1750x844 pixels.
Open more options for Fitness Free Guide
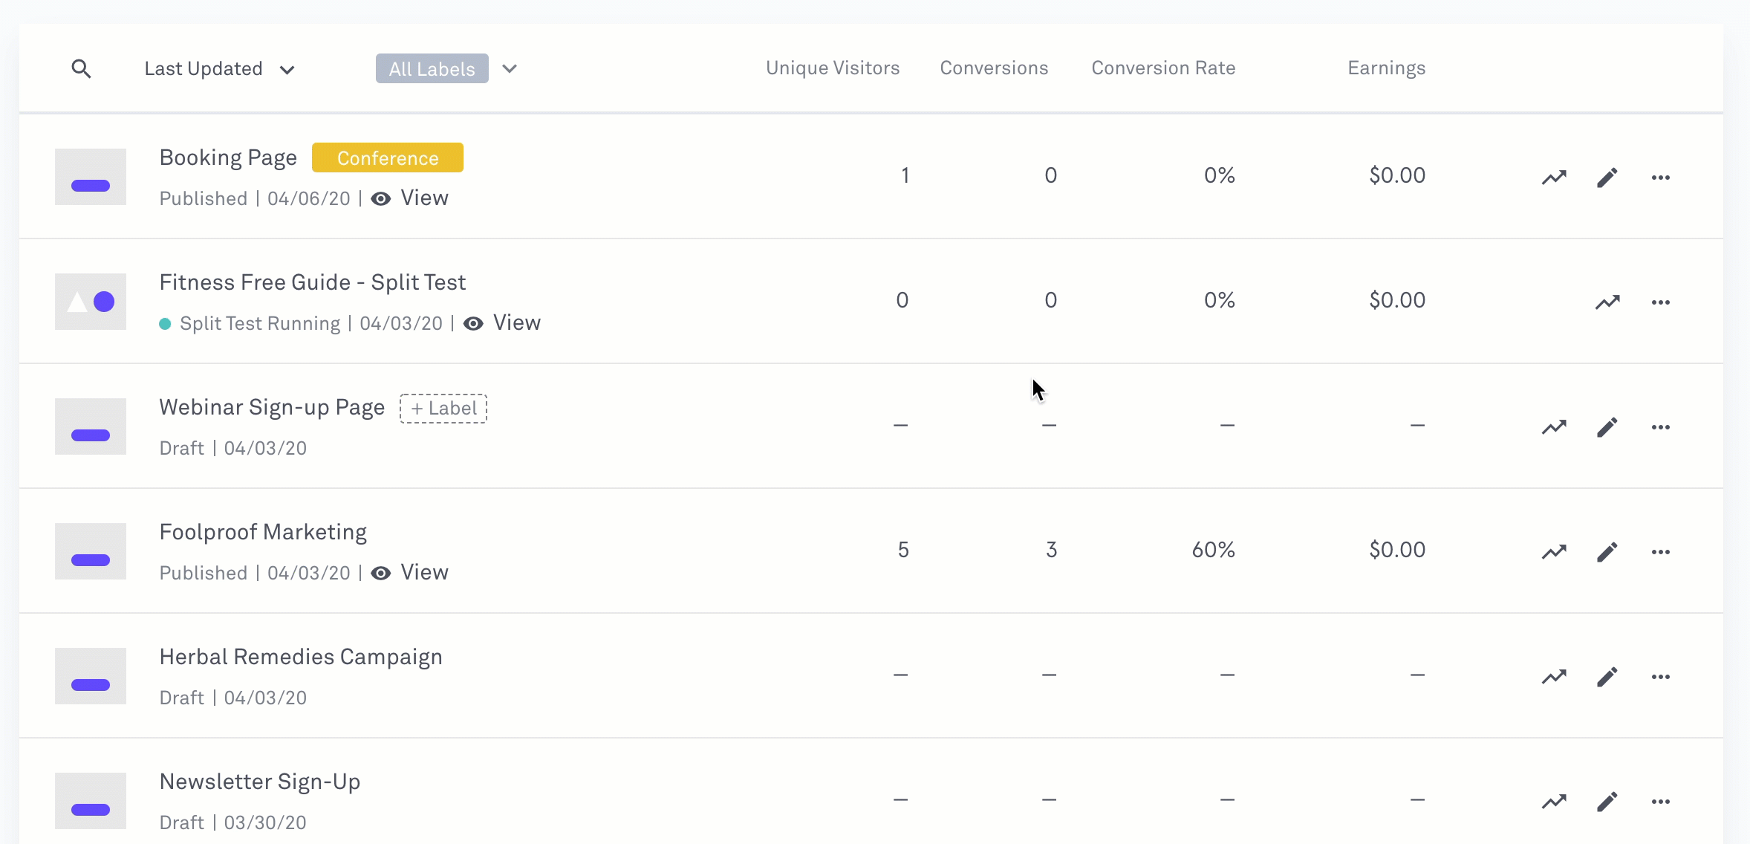(1661, 302)
